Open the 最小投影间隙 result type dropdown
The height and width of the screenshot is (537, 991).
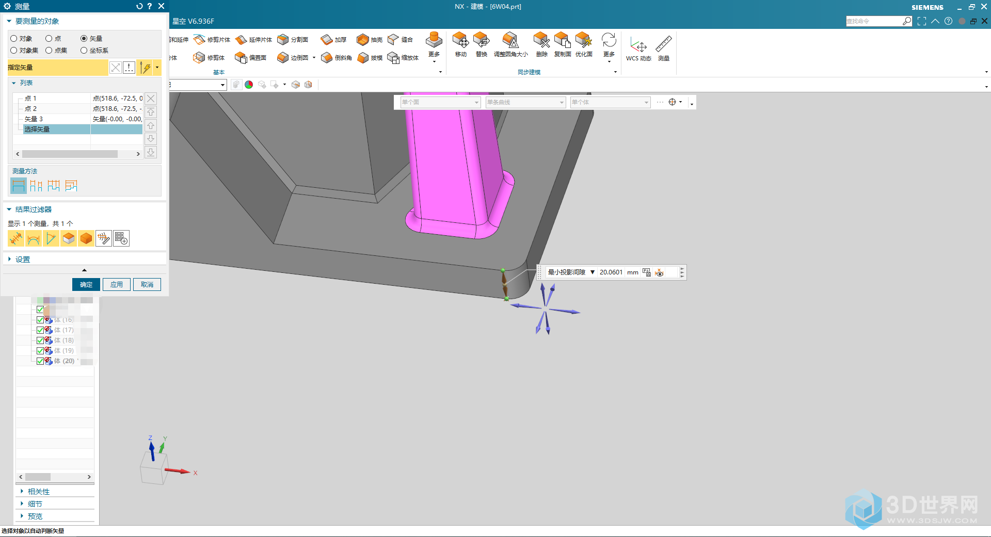click(x=593, y=272)
